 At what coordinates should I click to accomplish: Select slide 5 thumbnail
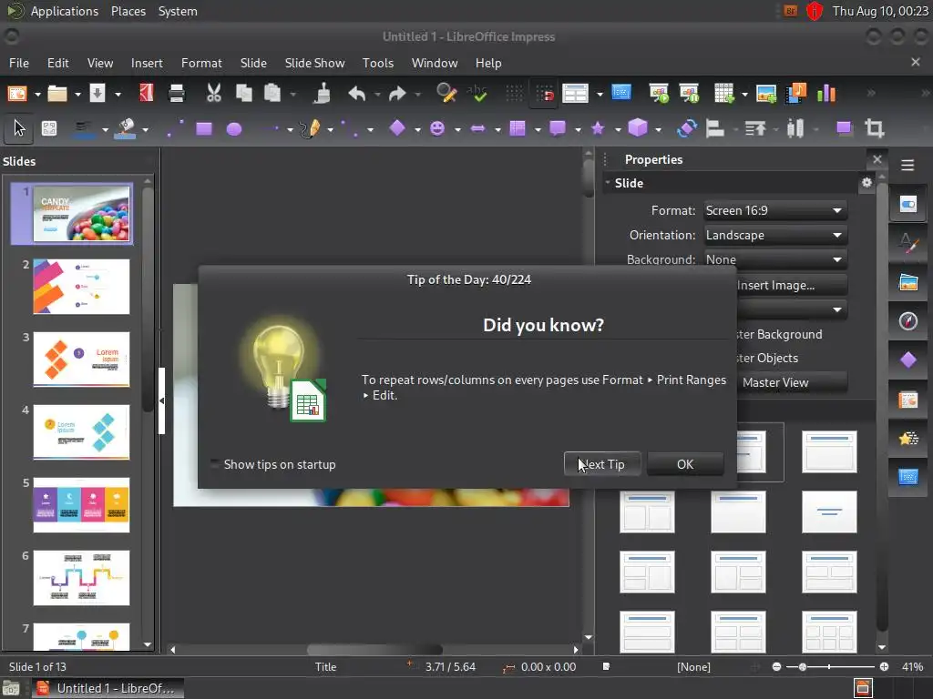[81, 505]
